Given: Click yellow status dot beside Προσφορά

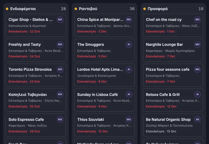Looking at the screenshot, I should tap(145, 9).
